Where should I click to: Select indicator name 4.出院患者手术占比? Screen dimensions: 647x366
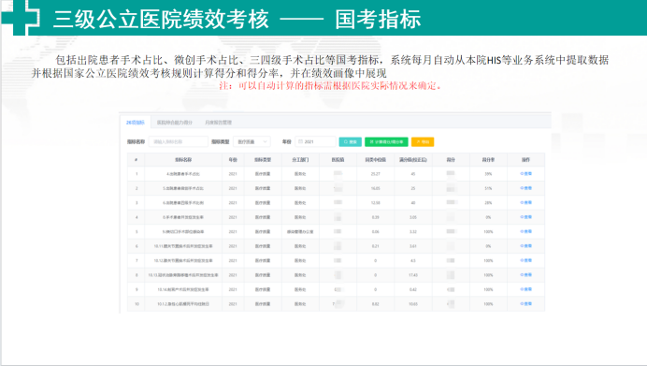click(x=183, y=174)
